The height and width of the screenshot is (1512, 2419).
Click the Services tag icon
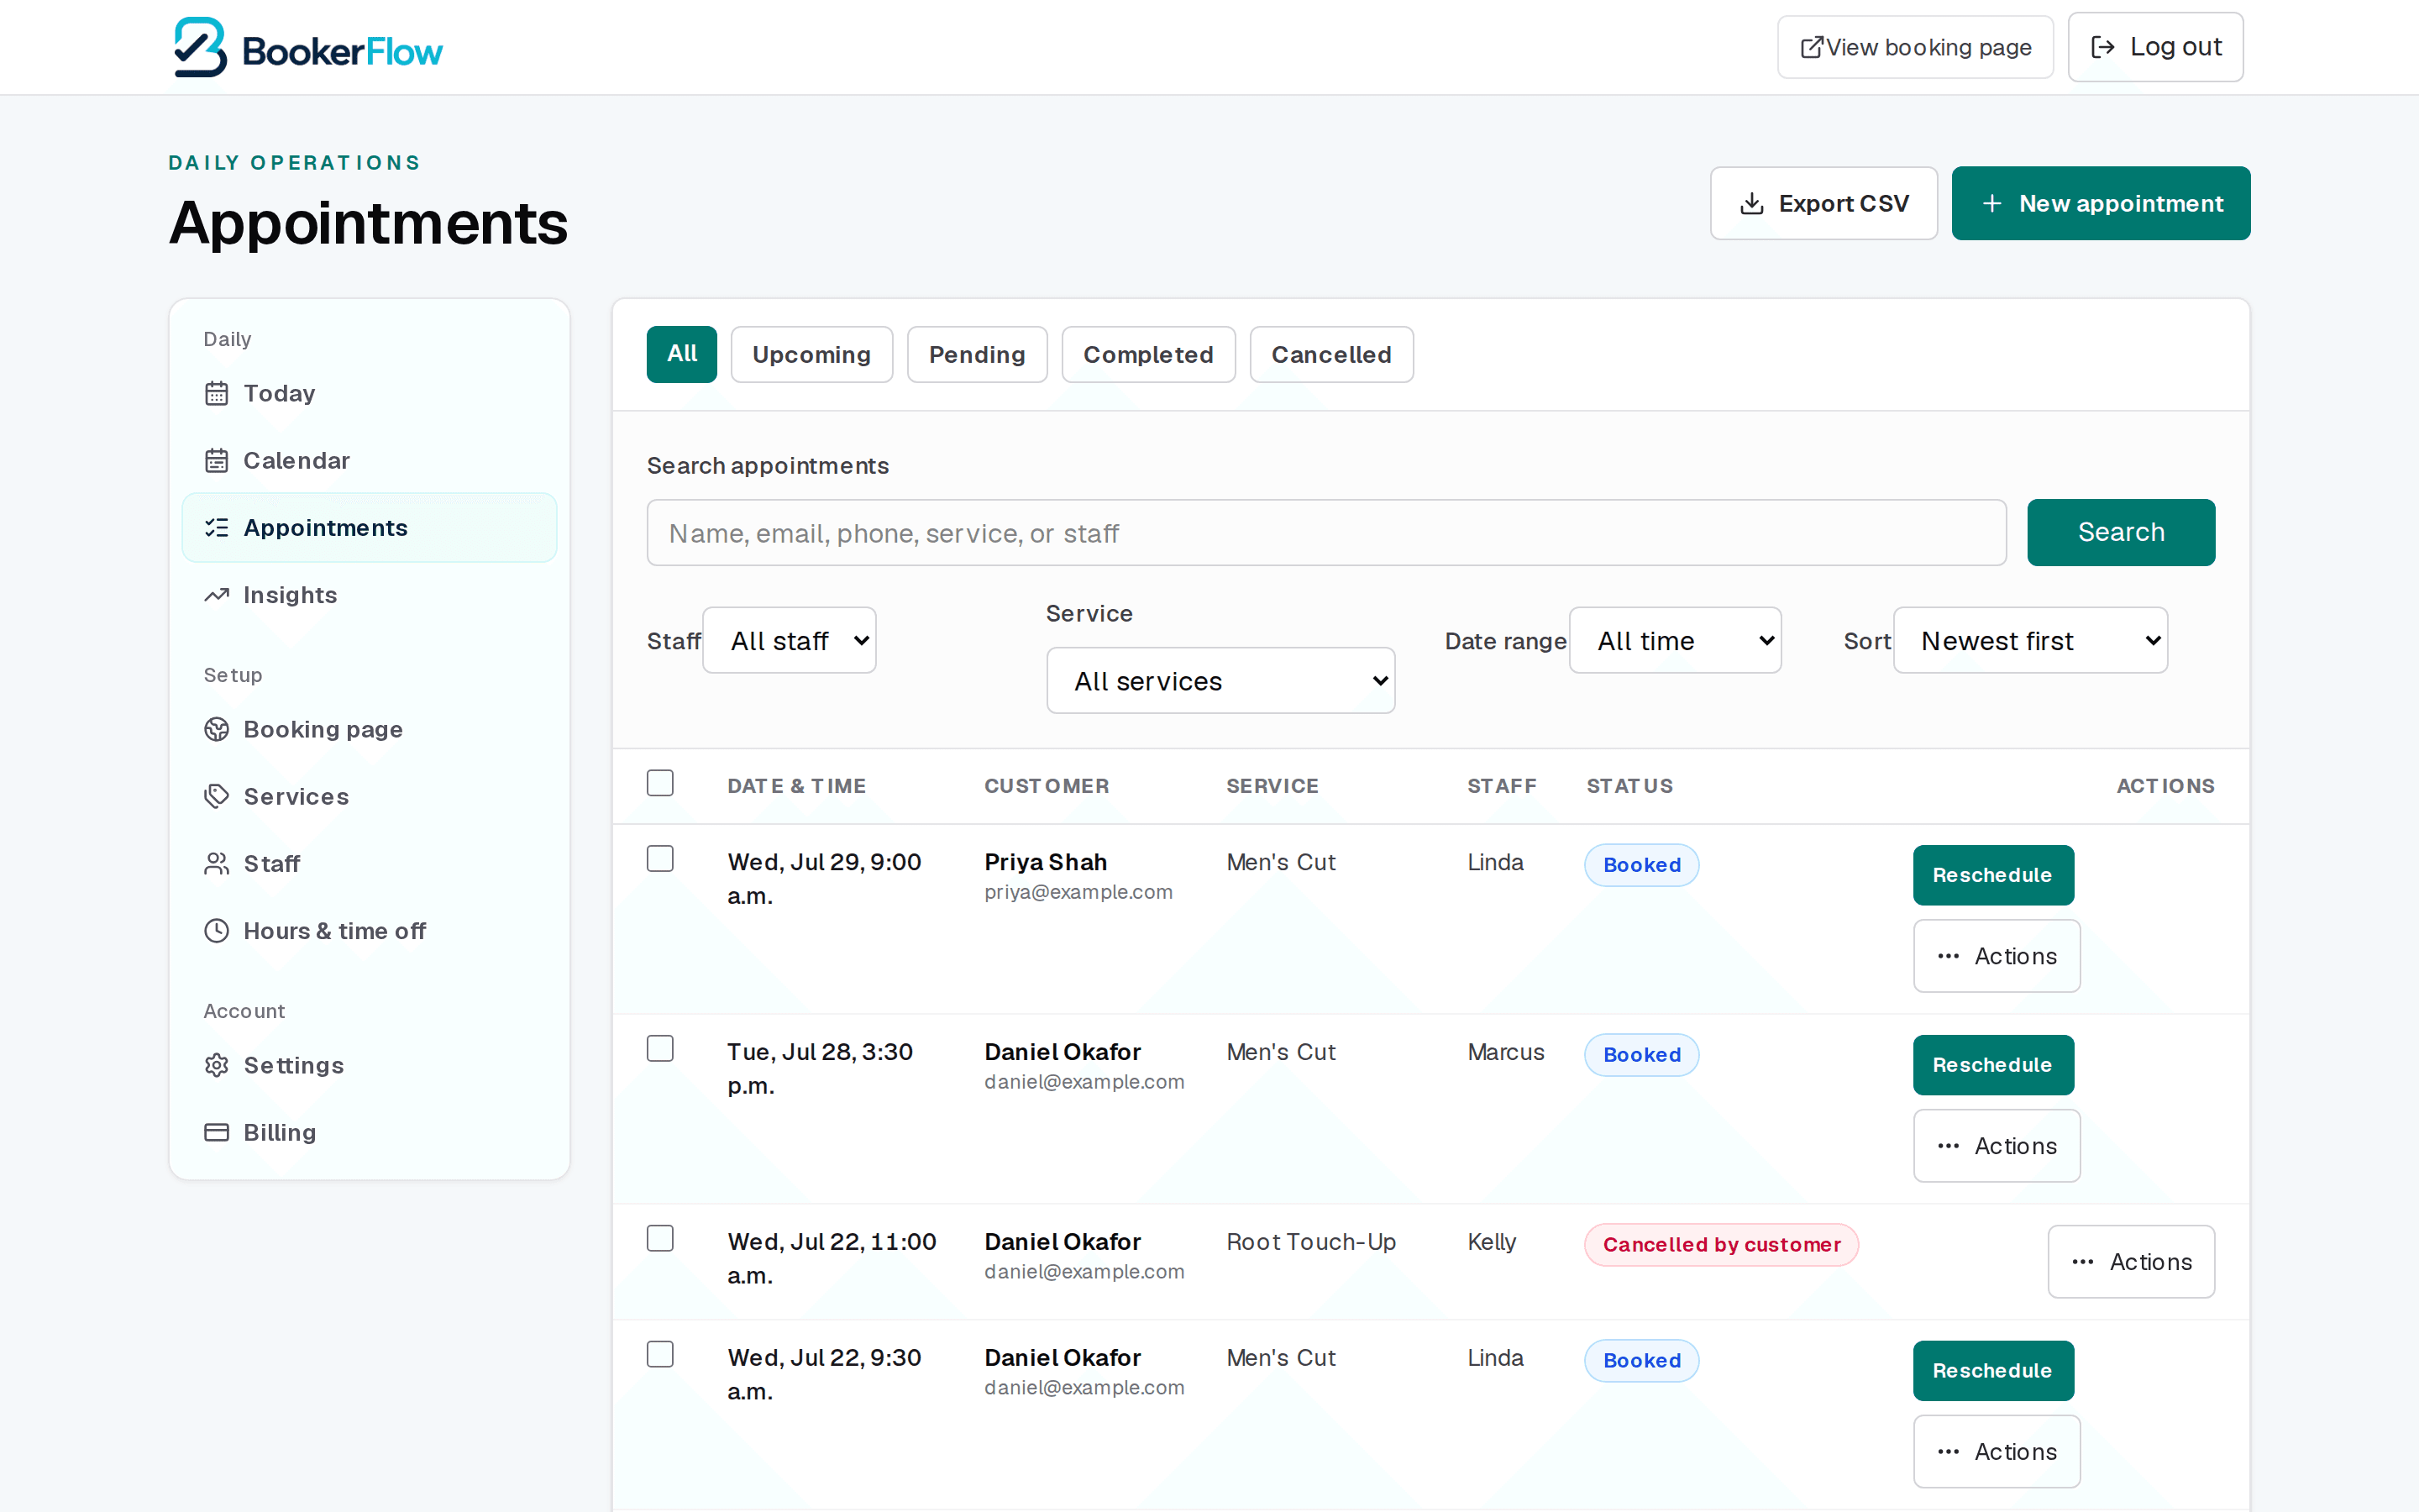[x=217, y=797]
